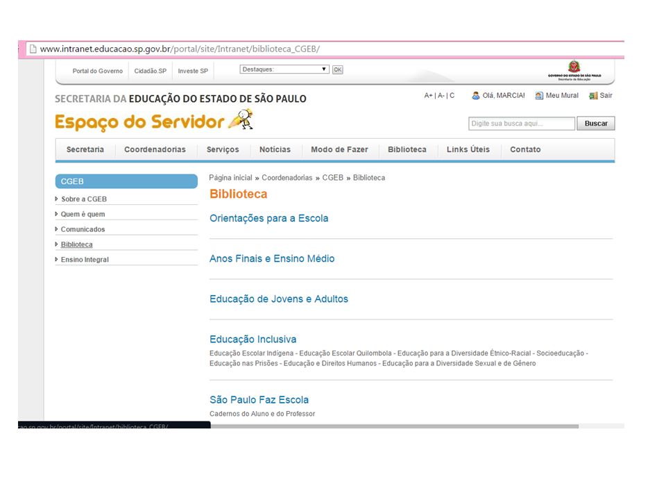Click the CGEB sidebar header
The height and width of the screenshot is (500, 666).
[x=126, y=181]
